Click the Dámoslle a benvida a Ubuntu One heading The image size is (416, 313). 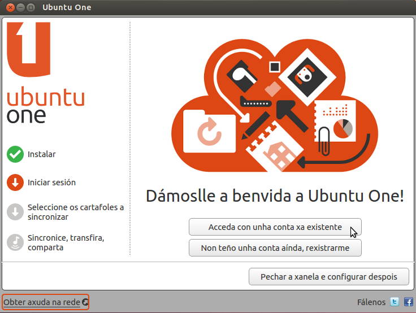[275, 195]
